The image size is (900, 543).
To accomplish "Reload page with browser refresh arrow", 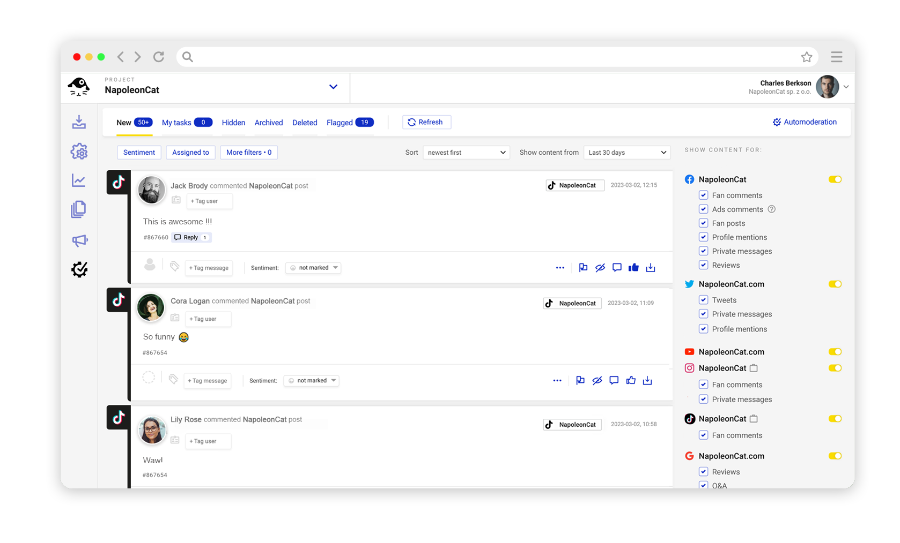I will pyautogui.click(x=159, y=57).
